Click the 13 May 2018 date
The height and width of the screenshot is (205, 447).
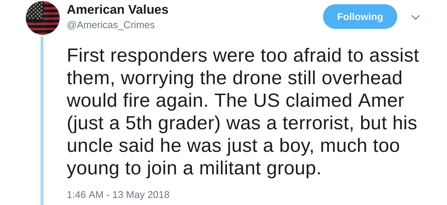(x=141, y=194)
